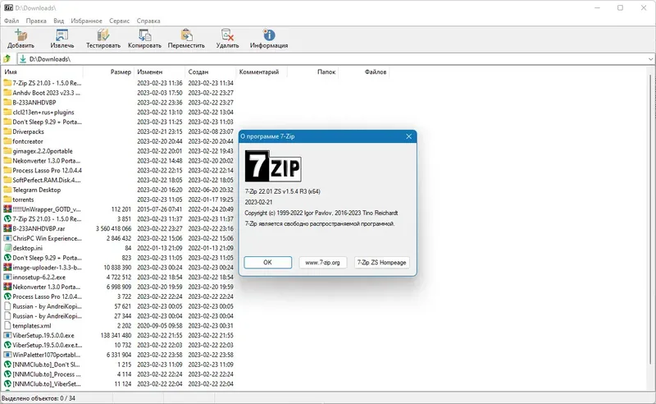Select the SoftPerfect.RAM.Disk.4 folder name
This screenshot has height=404, width=656.
[47, 180]
